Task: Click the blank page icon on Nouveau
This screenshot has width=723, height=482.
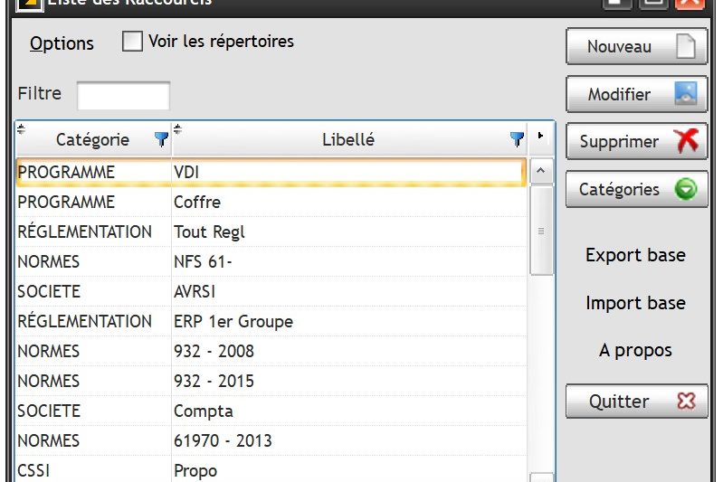Action: [686, 46]
